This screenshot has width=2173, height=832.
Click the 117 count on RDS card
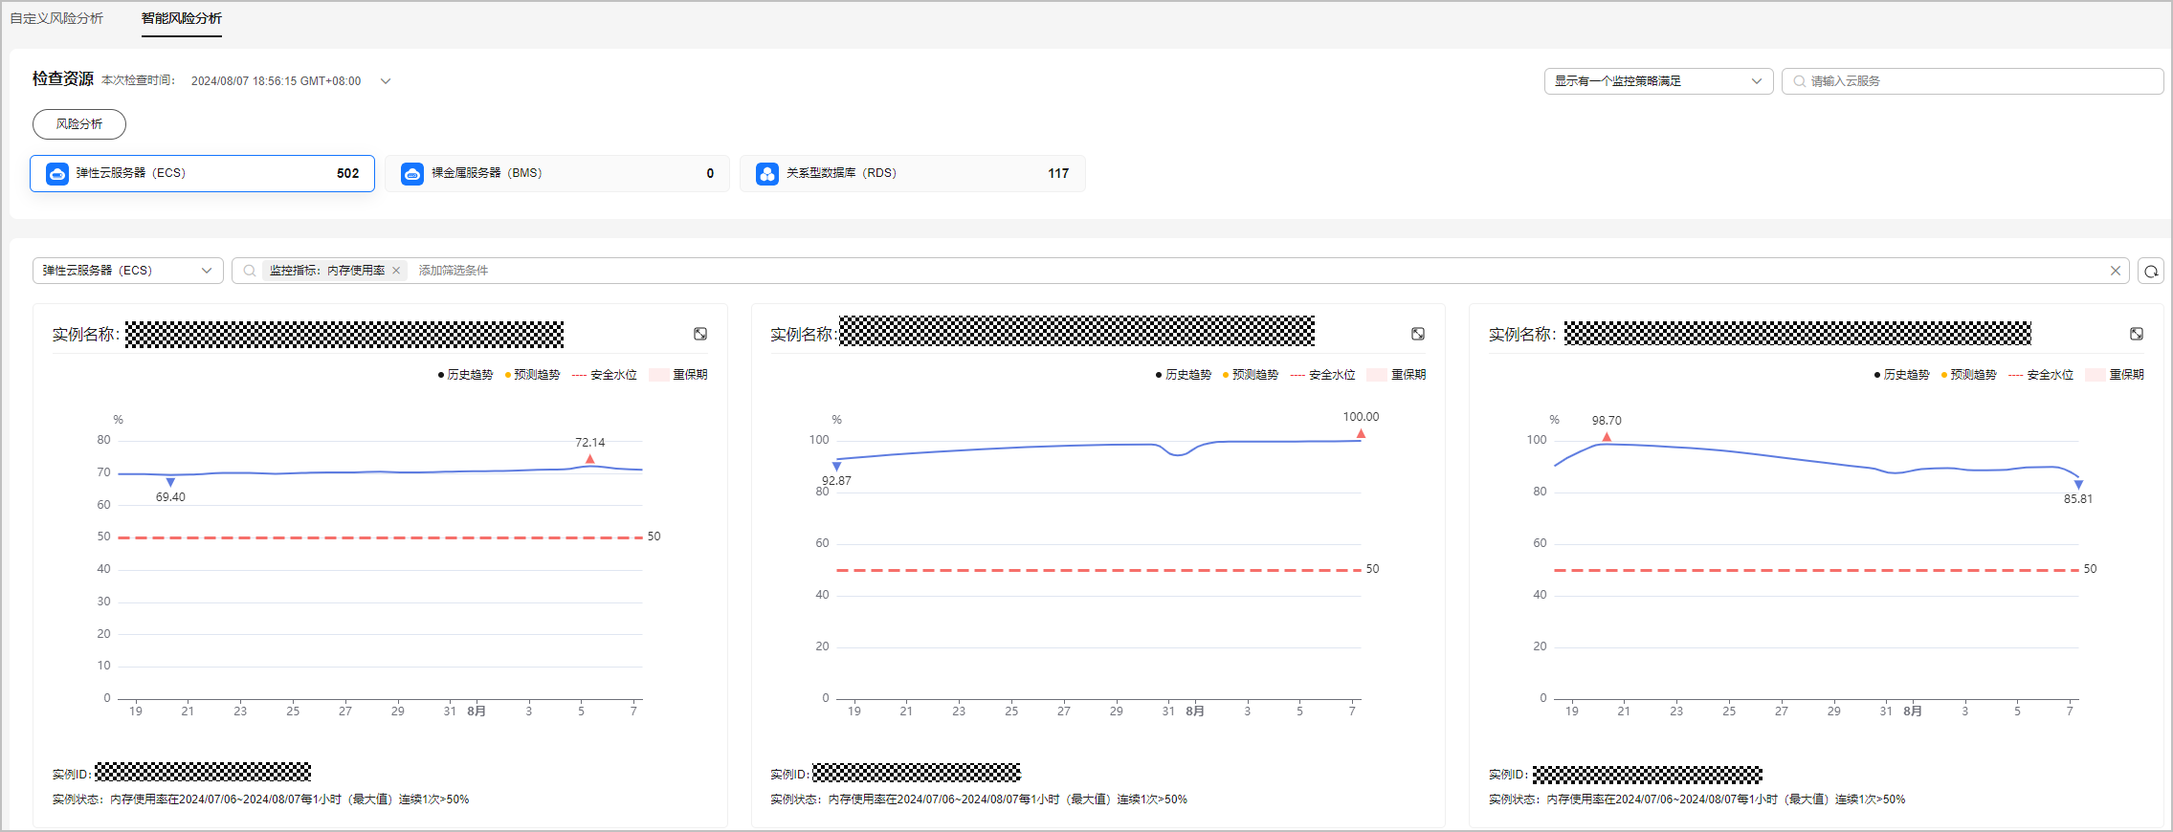[x=1058, y=173]
